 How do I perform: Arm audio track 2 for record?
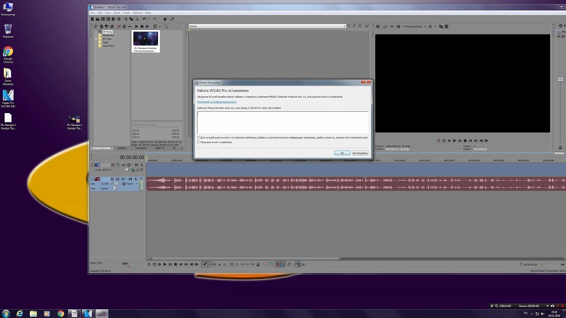coord(112,179)
